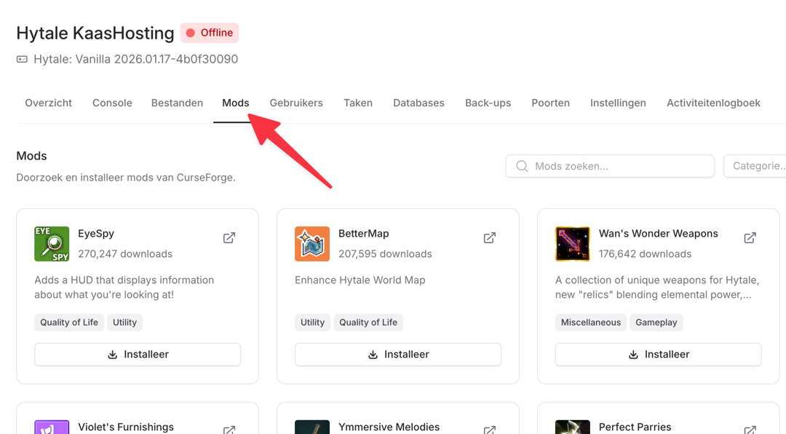Click the BetterMap mod icon
The height and width of the screenshot is (434, 786).
point(312,244)
